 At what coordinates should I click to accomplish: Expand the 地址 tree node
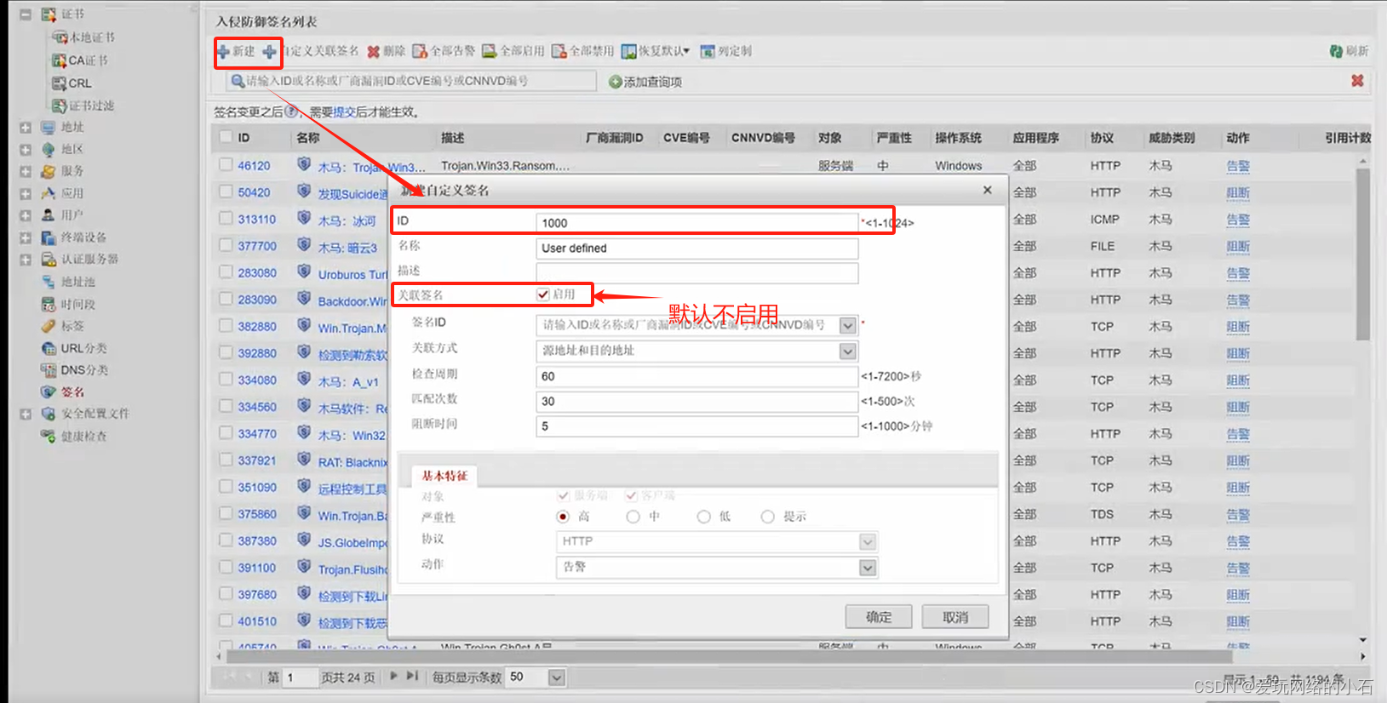[x=26, y=128]
